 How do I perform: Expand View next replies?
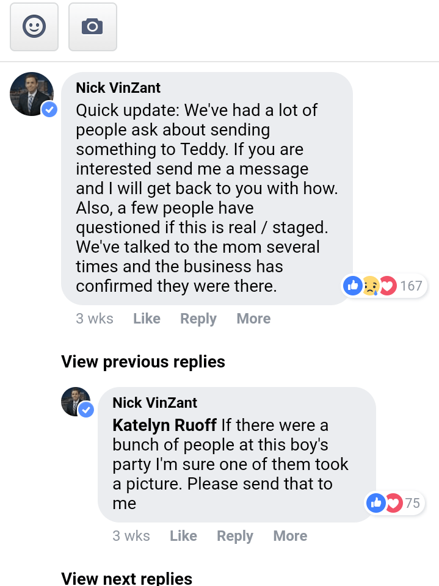[x=126, y=577]
